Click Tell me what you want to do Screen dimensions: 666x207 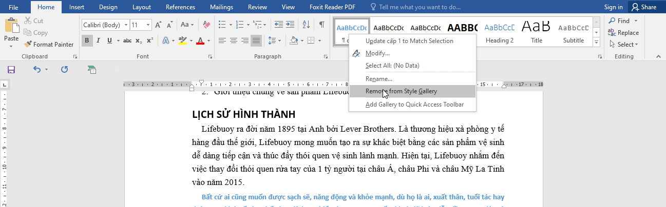tap(419, 7)
